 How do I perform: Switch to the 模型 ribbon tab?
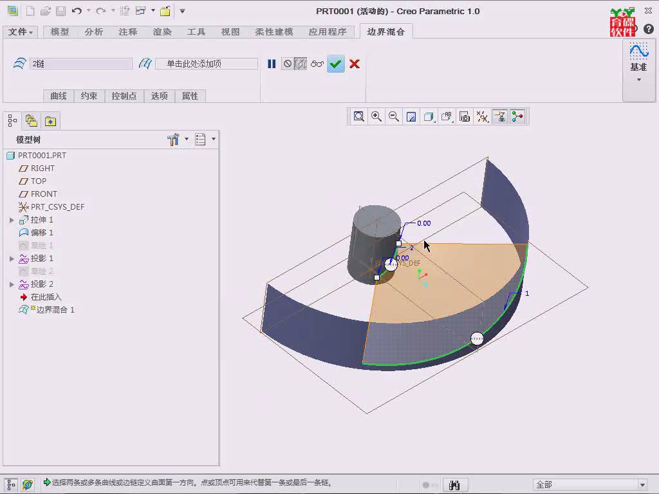click(x=60, y=32)
